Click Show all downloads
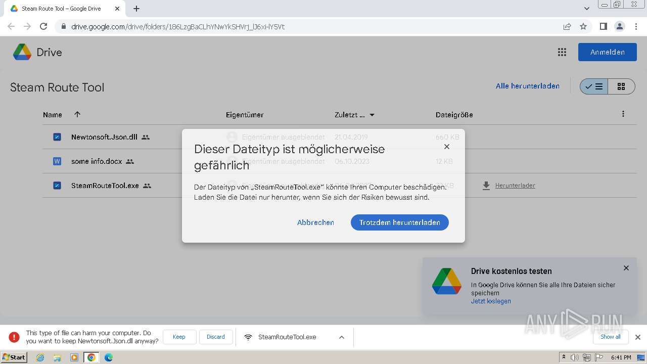The width and height of the screenshot is (647, 364). pos(611,337)
